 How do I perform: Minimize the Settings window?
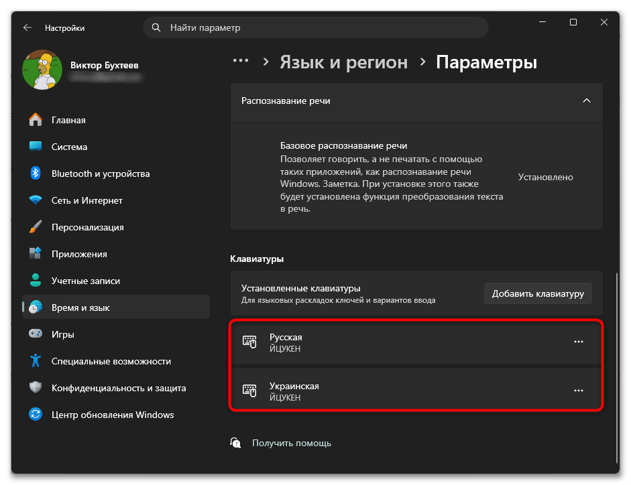point(542,22)
